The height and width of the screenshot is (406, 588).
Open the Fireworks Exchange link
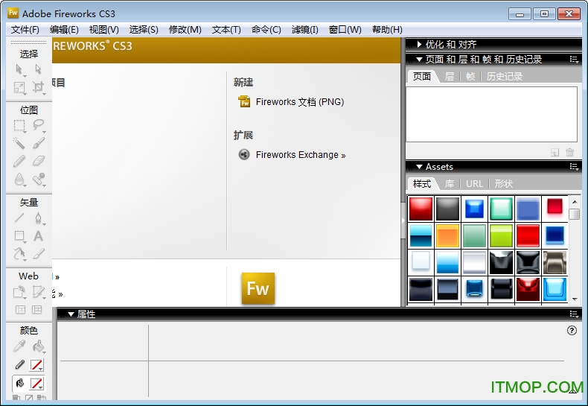[x=292, y=155]
